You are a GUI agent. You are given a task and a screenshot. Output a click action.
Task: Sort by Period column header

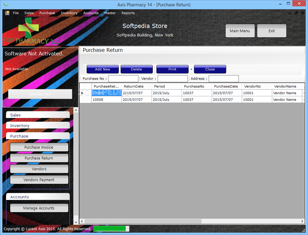tap(167, 86)
